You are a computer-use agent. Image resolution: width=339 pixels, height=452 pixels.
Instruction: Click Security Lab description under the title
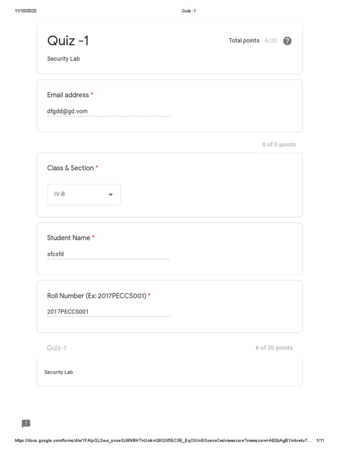[64, 59]
